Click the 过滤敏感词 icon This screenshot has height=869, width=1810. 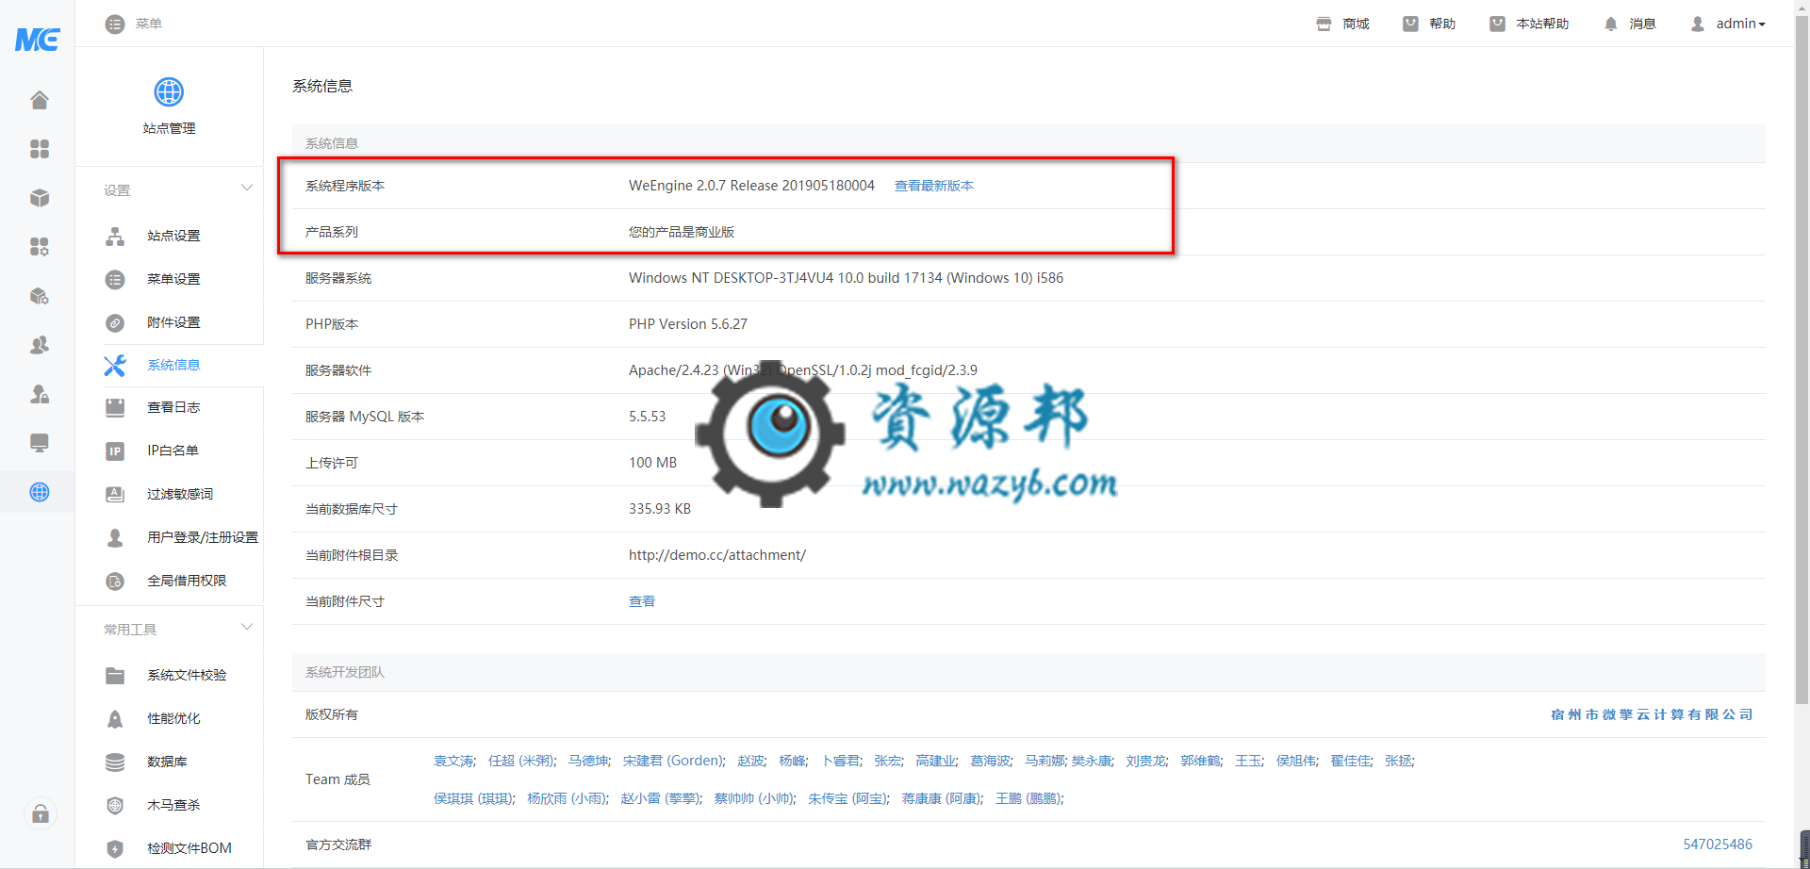[115, 495]
